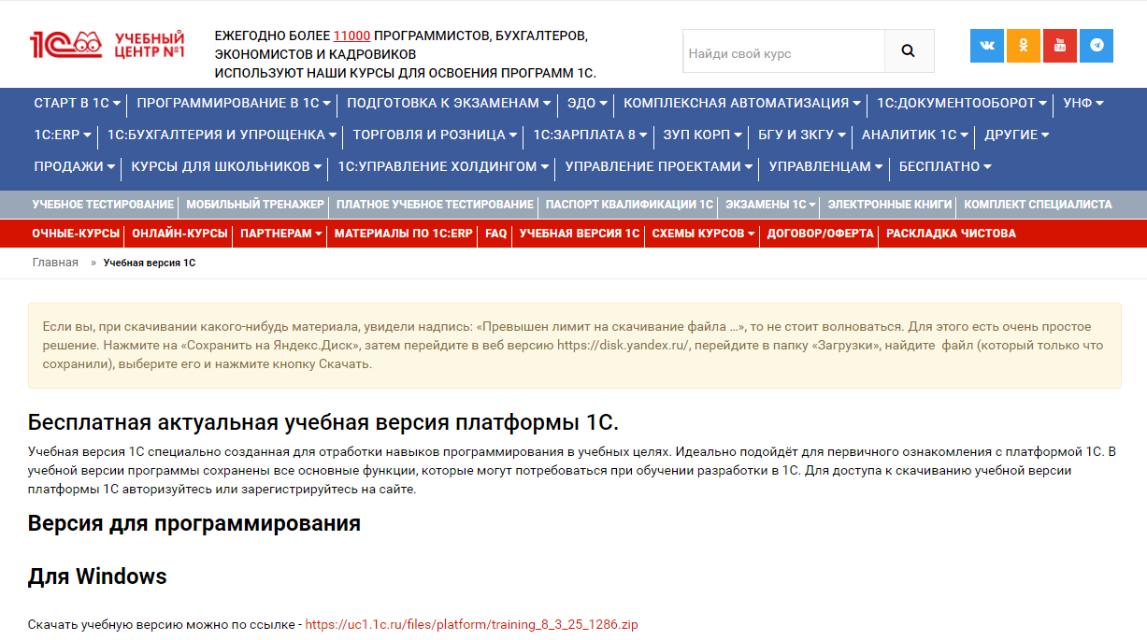Open the УНФ dropdown menu
Image resolution: width=1147 pixels, height=640 pixels.
click(x=1083, y=103)
